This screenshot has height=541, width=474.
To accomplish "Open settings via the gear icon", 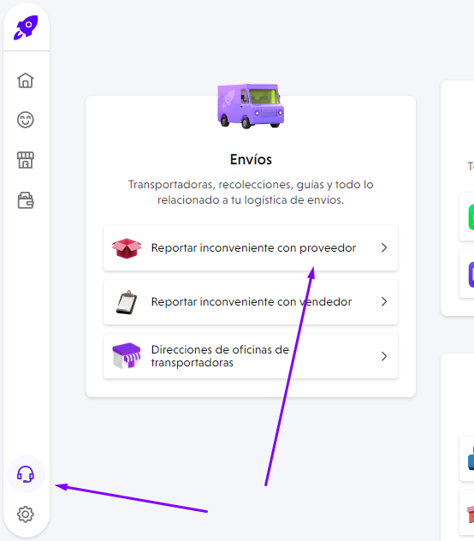I will [x=26, y=514].
